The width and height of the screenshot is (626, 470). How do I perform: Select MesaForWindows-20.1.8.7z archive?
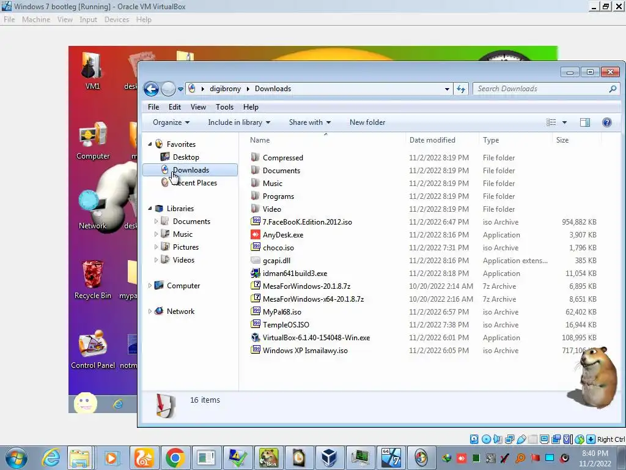pos(307,286)
